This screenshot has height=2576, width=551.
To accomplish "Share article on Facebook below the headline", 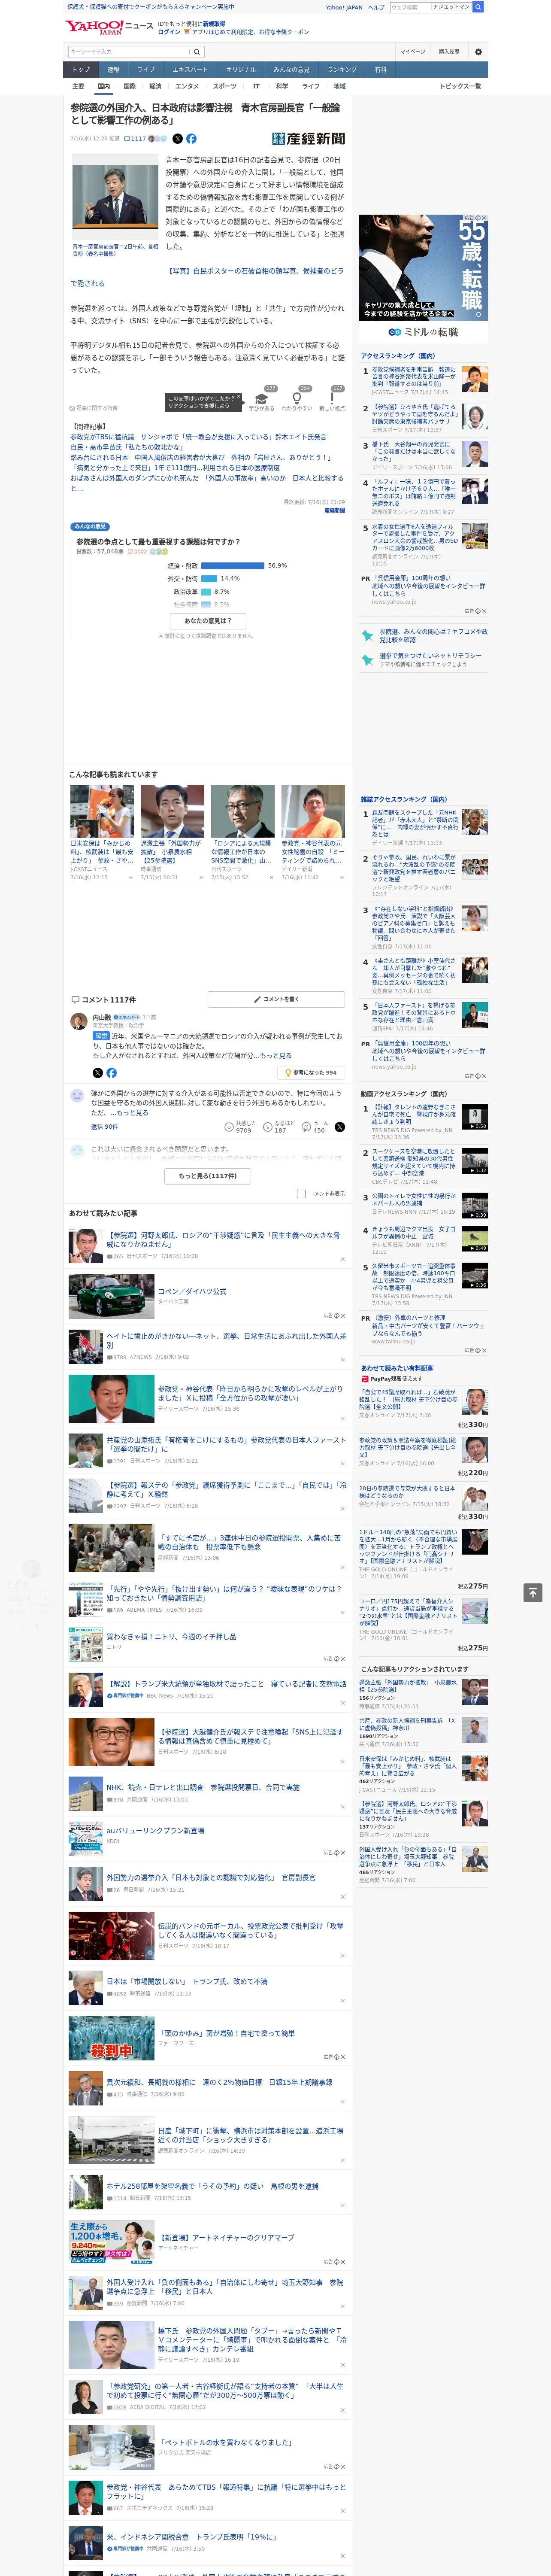I will pyautogui.click(x=191, y=139).
